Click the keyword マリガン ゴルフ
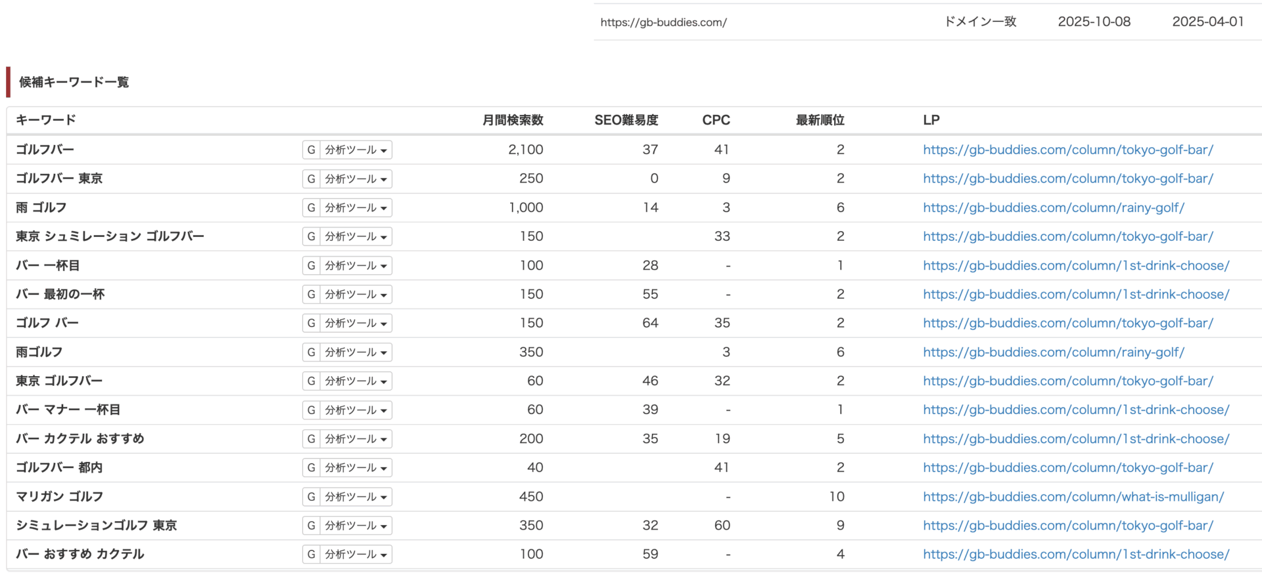This screenshot has width=1262, height=573. (60, 496)
